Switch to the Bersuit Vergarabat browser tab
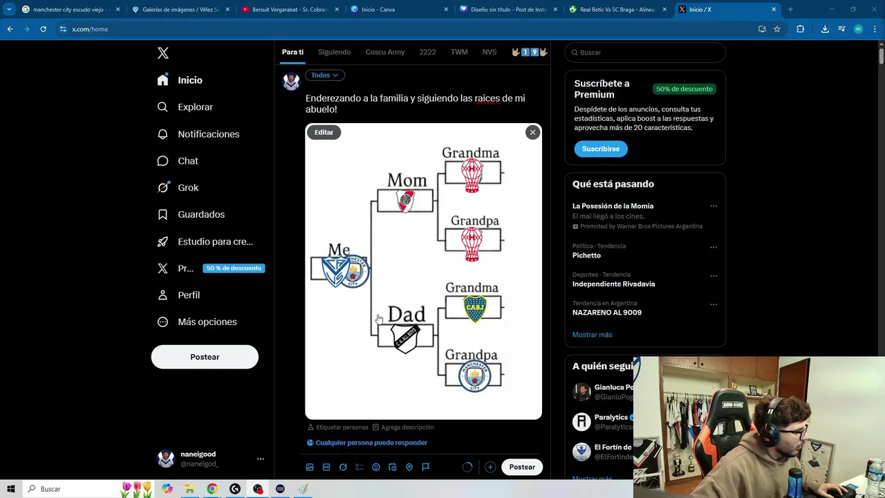The image size is (885, 498). click(x=290, y=10)
